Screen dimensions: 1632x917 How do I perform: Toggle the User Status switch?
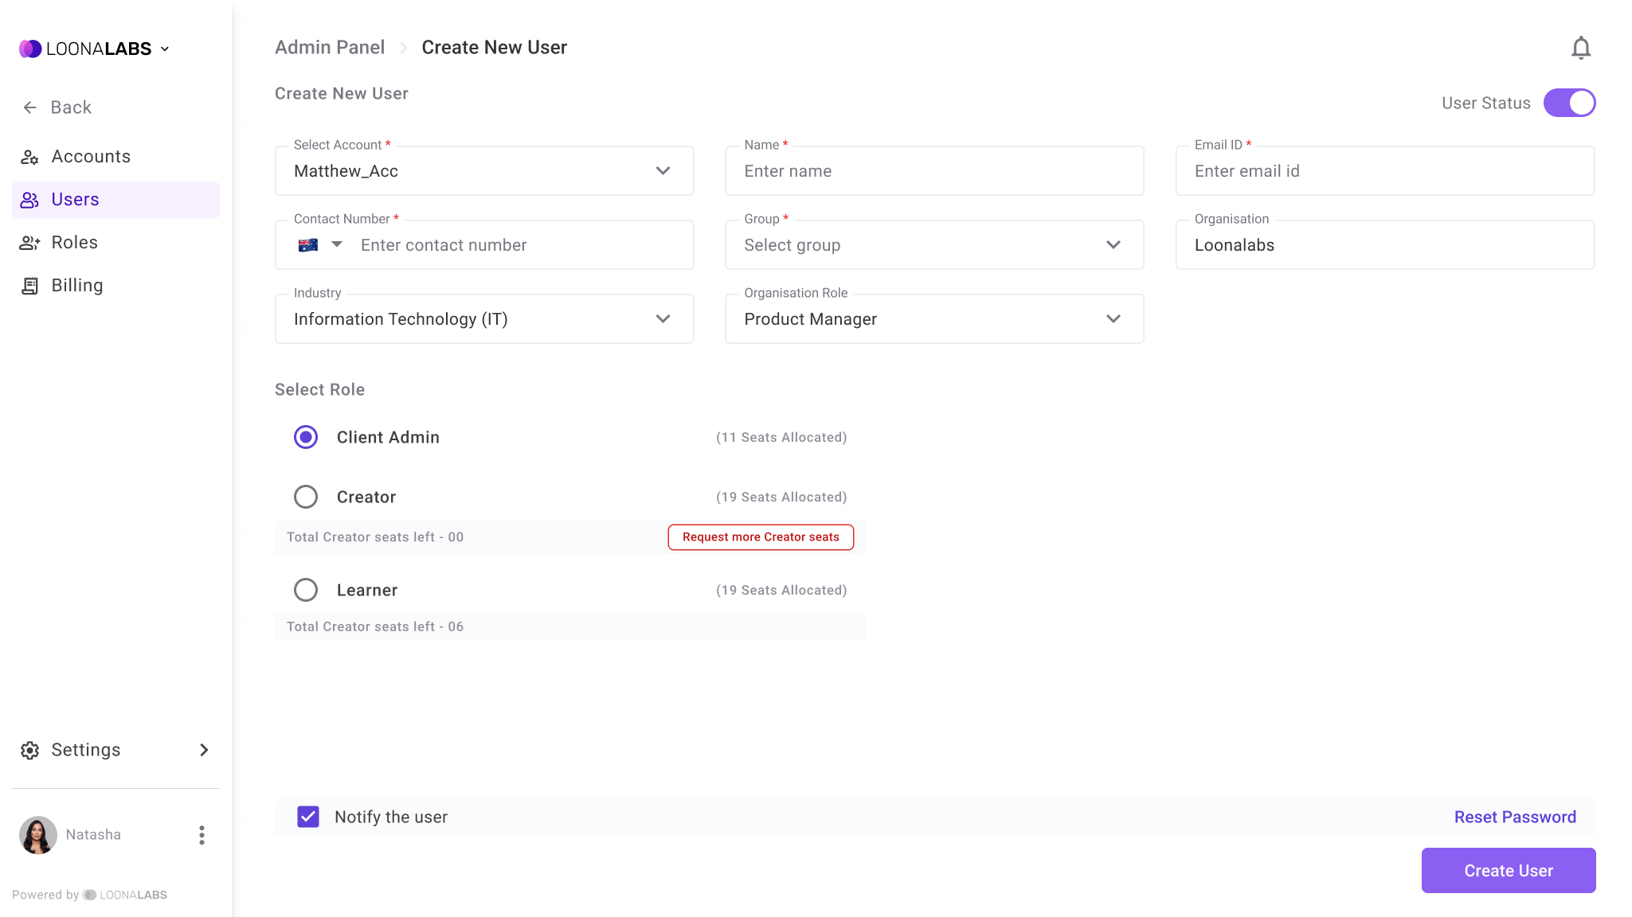click(x=1571, y=103)
